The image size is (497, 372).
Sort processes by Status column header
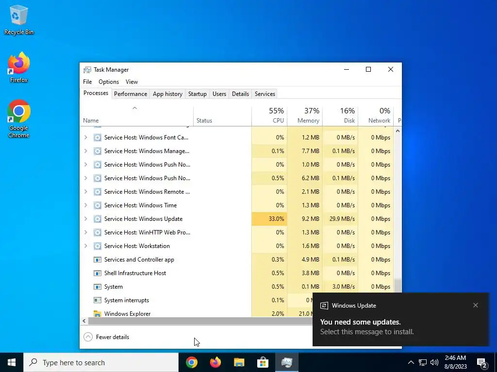point(222,116)
